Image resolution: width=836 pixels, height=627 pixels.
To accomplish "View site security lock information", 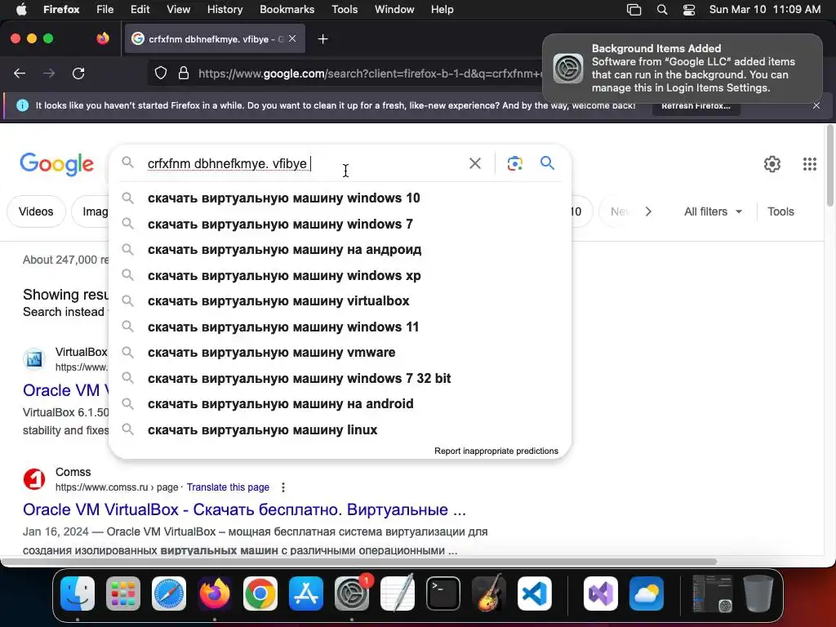I will (184, 73).
